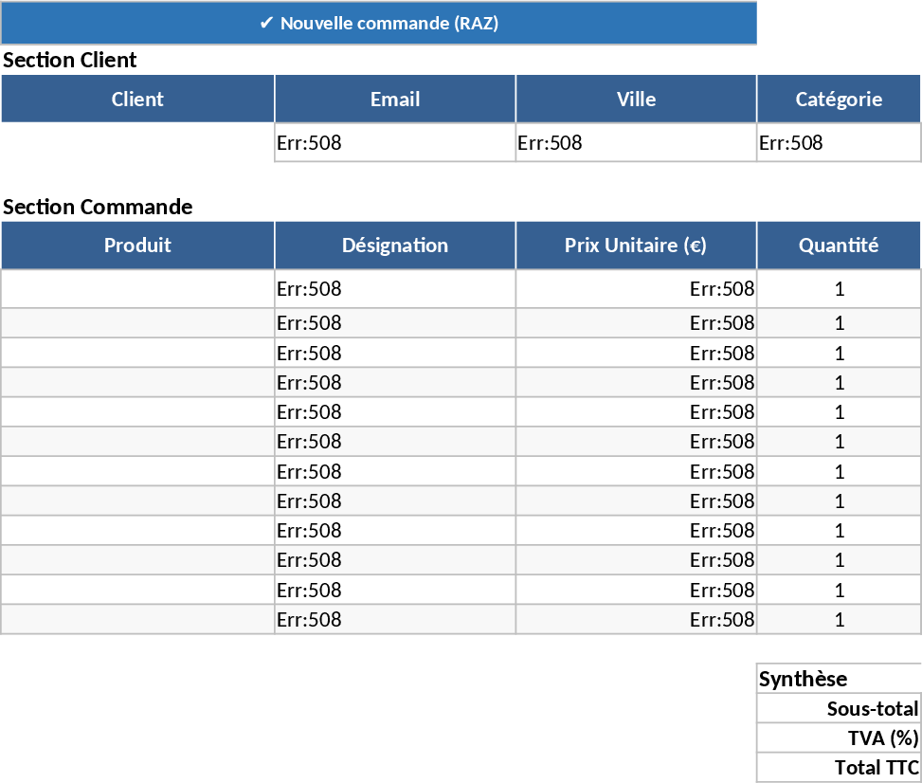922x783 pixels.
Task: Select the Email column header
Action: pyautogui.click(x=394, y=99)
